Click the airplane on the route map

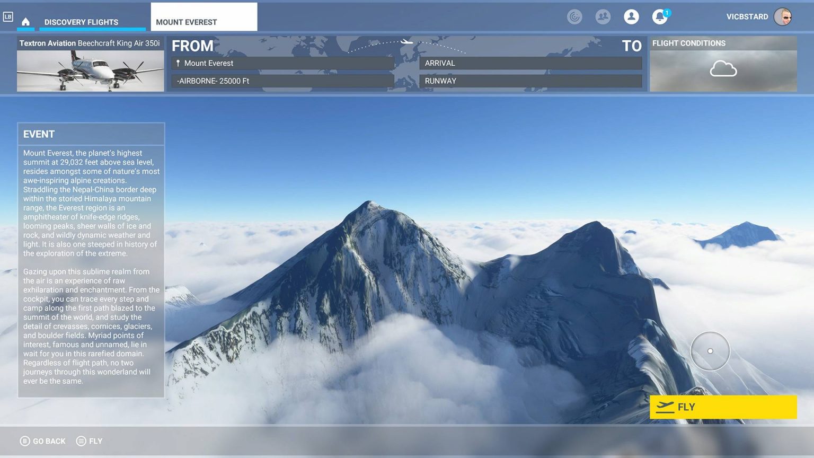tap(406, 41)
